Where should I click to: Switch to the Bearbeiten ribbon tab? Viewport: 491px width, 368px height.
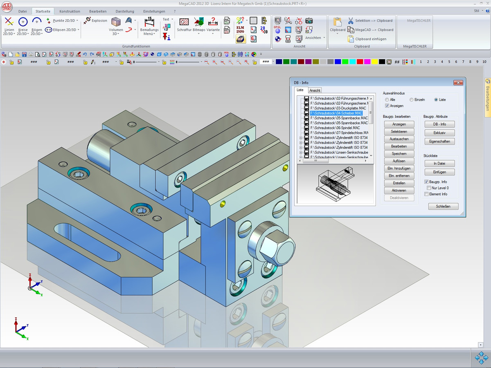point(98,11)
